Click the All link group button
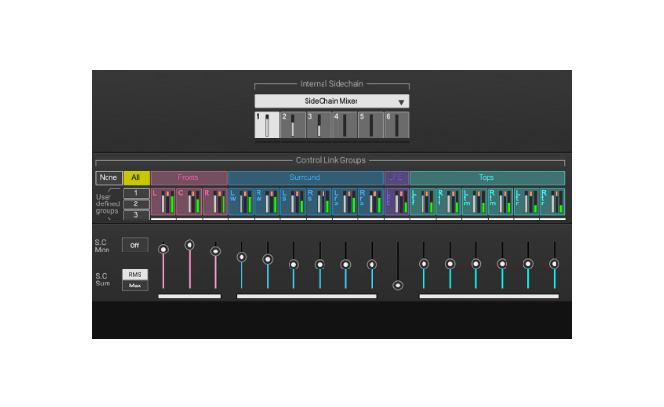Image resolution: width=664 pixels, height=407 pixels. [x=136, y=178]
